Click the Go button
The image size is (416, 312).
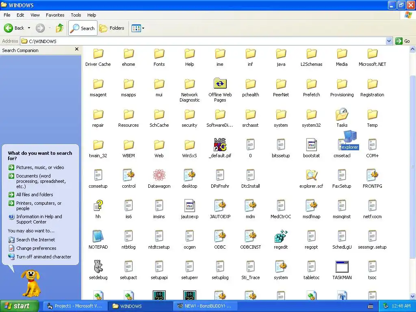click(403, 41)
